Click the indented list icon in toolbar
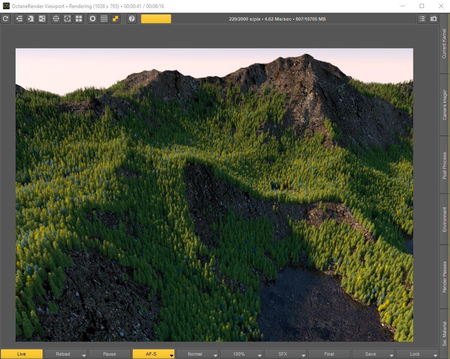The height and width of the screenshot is (359, 450). click(19, 19)
